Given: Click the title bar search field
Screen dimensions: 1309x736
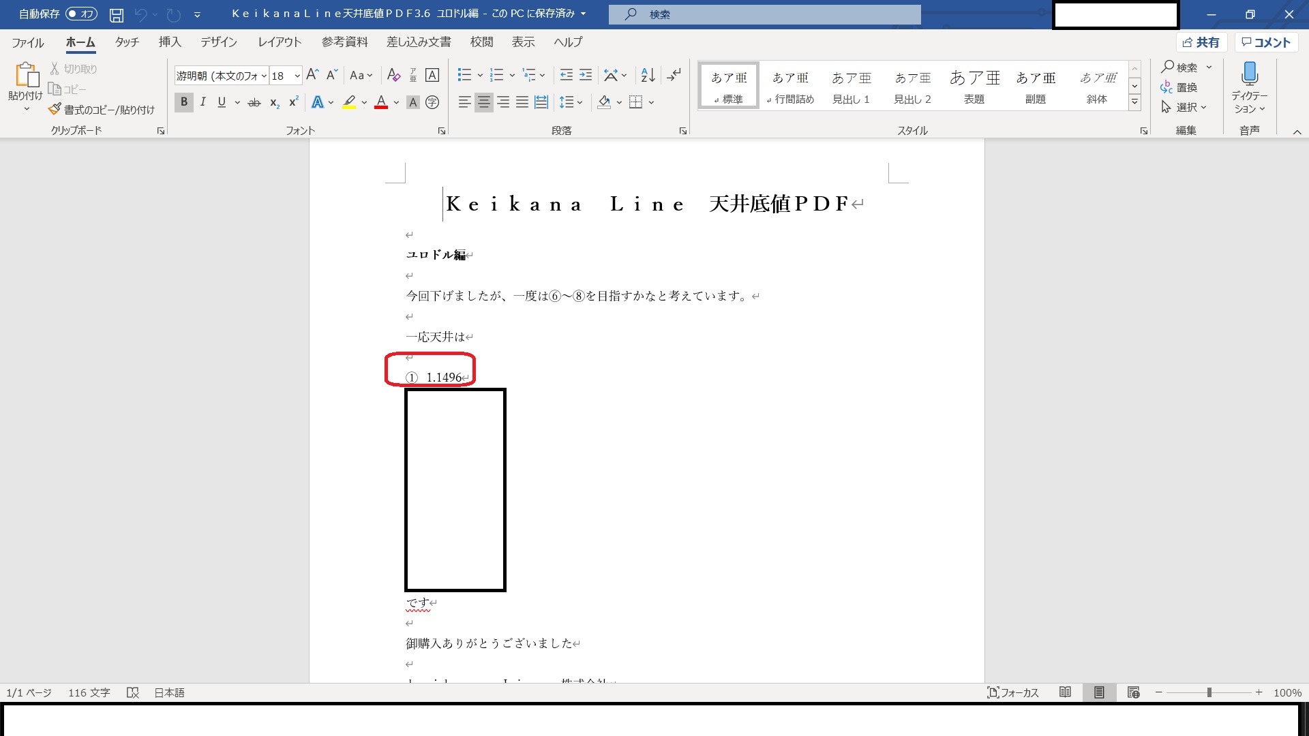Looking at the screenshot, I should [764, 14].
